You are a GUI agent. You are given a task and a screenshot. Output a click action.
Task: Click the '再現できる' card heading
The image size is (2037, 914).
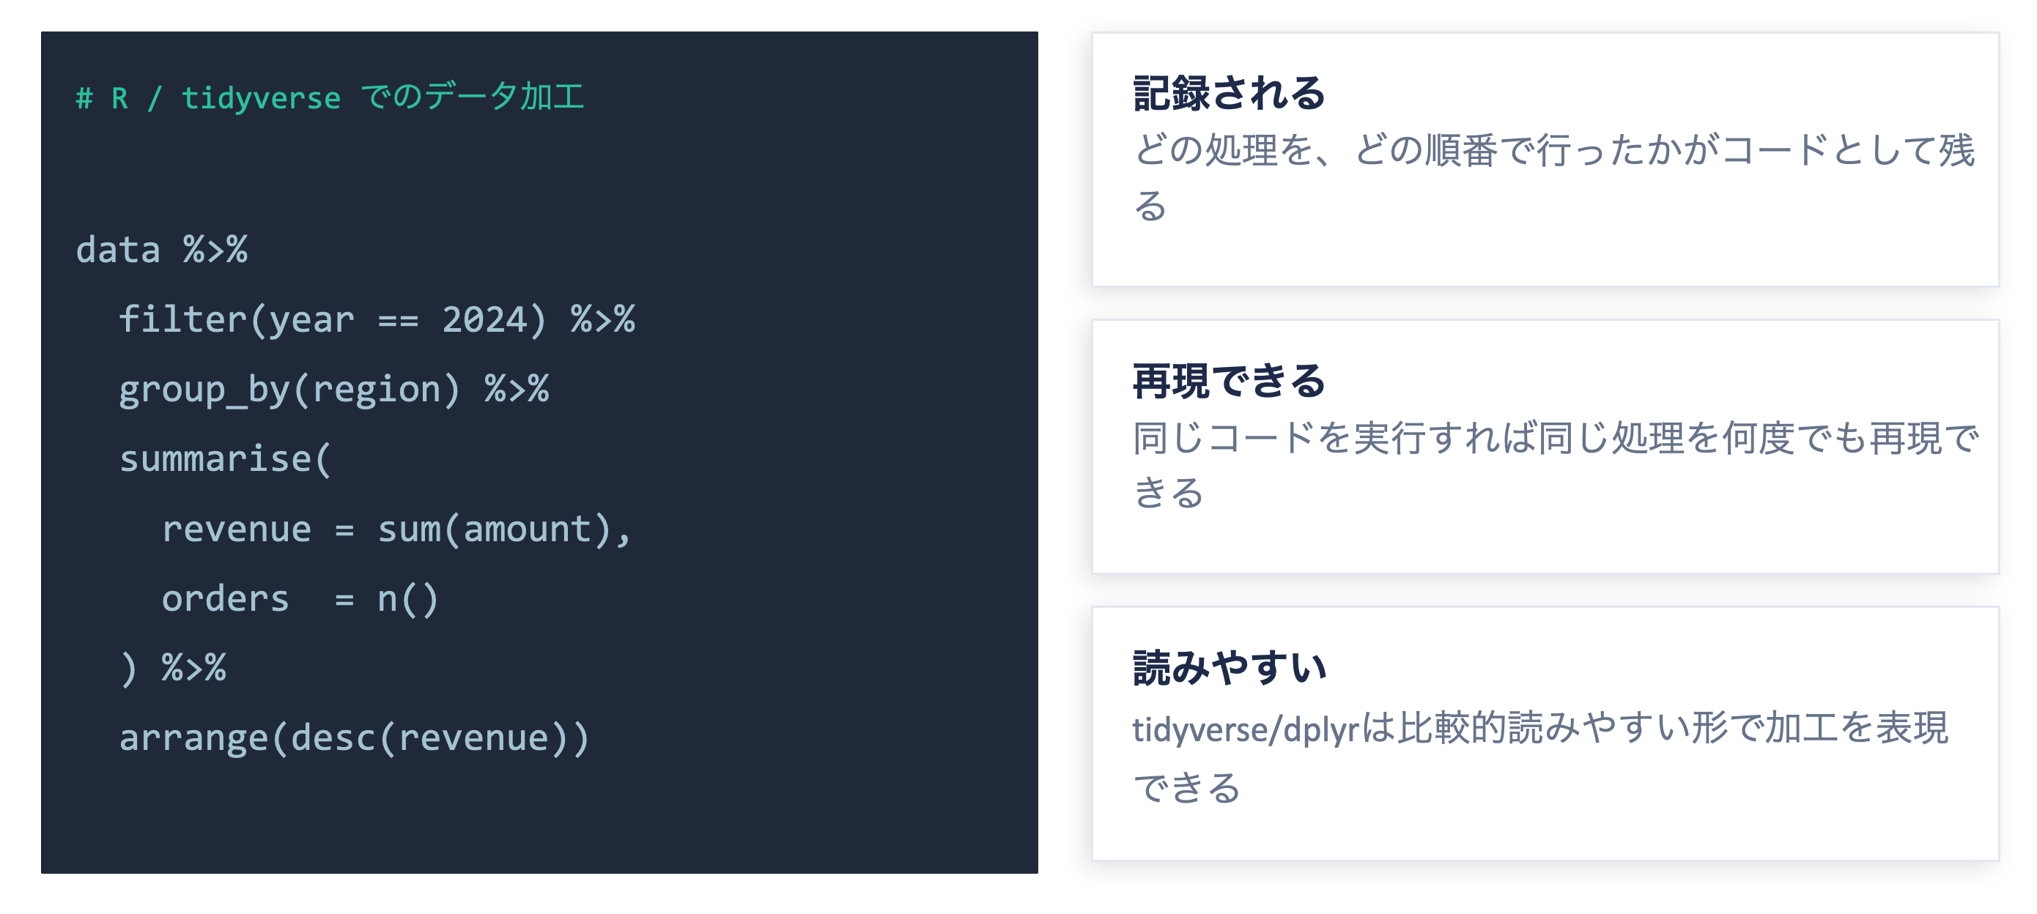pyautogui.click(x=1230, y=381)
